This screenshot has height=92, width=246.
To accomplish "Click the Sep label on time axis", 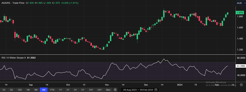I will pos(31,85).
